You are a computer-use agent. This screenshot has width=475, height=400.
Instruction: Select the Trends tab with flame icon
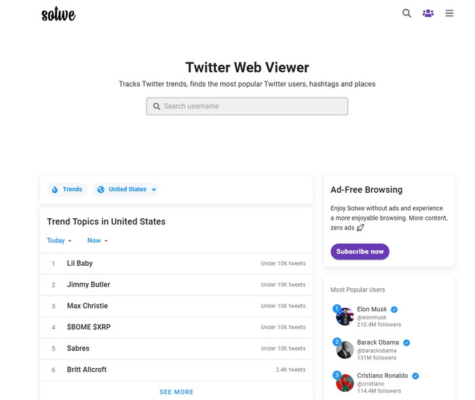[67, 189]
